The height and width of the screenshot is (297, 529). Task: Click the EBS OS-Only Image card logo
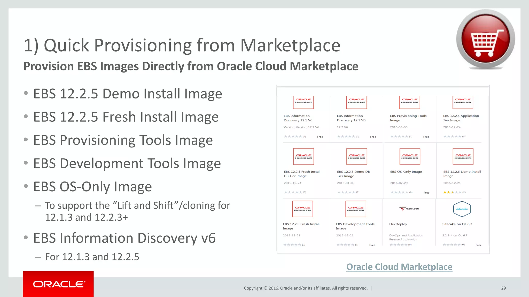410,156
